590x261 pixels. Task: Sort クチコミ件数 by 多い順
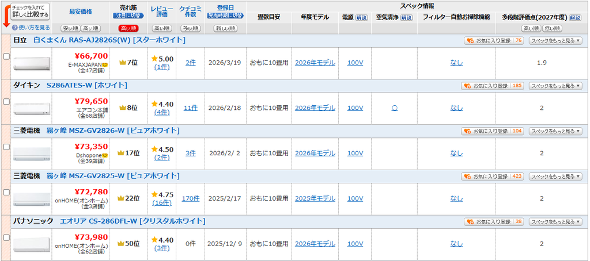point(190,28)
